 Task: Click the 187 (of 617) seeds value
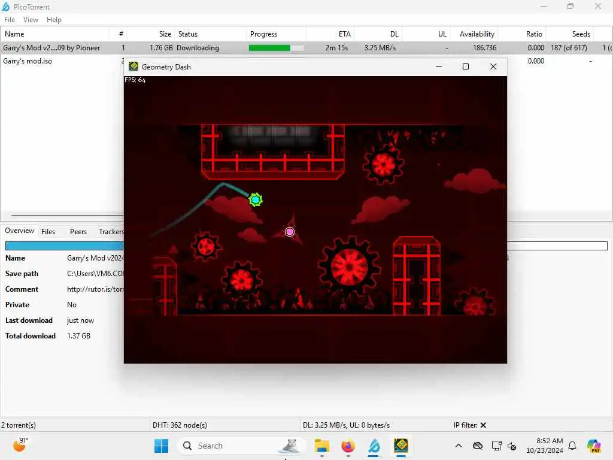coord(569,48)
